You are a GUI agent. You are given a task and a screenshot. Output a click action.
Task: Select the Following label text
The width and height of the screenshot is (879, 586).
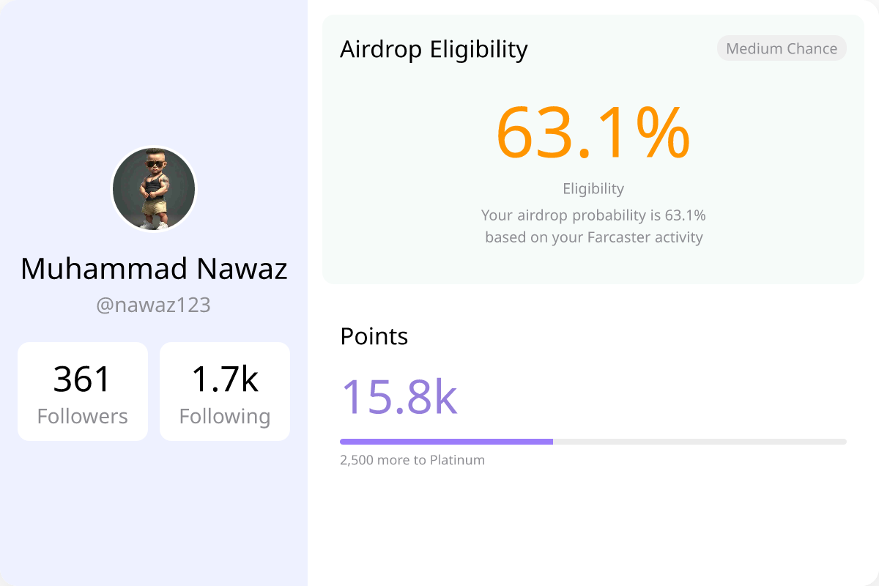coord(225,416)
